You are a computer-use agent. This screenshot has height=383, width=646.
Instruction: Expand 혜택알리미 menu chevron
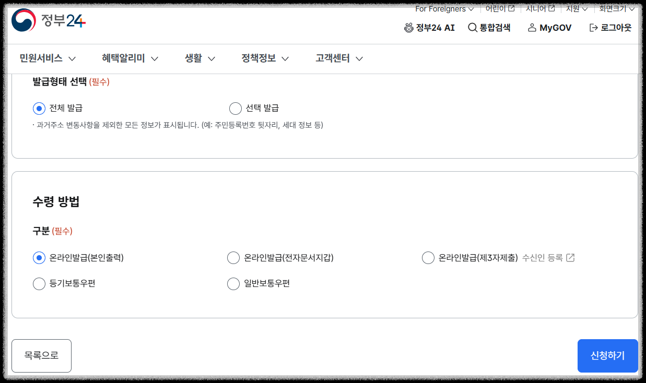click(x=155, y=59)
